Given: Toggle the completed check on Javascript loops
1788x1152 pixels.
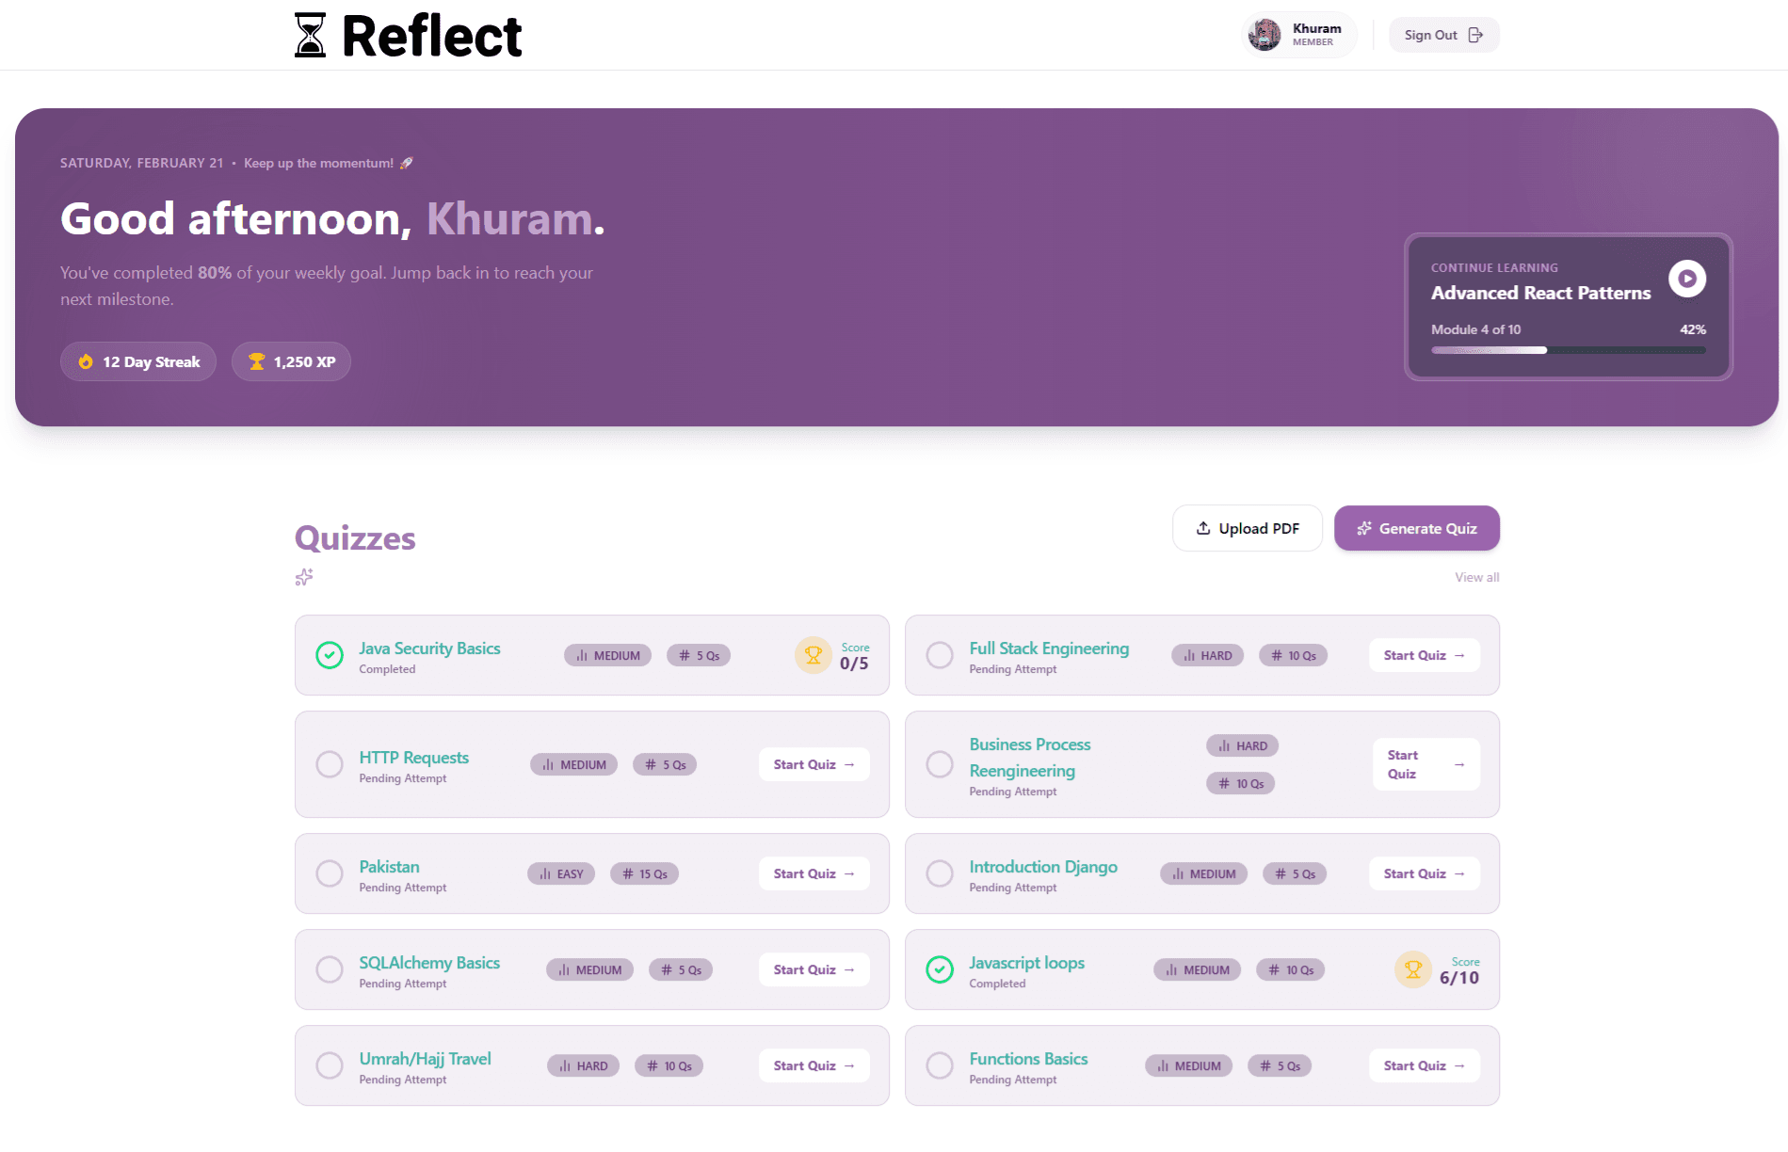Looking at the screenshot, I should click(x=939, y=969).
